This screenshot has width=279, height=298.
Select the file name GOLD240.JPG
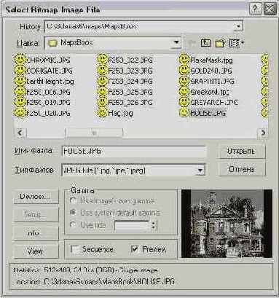click(211, 71)
